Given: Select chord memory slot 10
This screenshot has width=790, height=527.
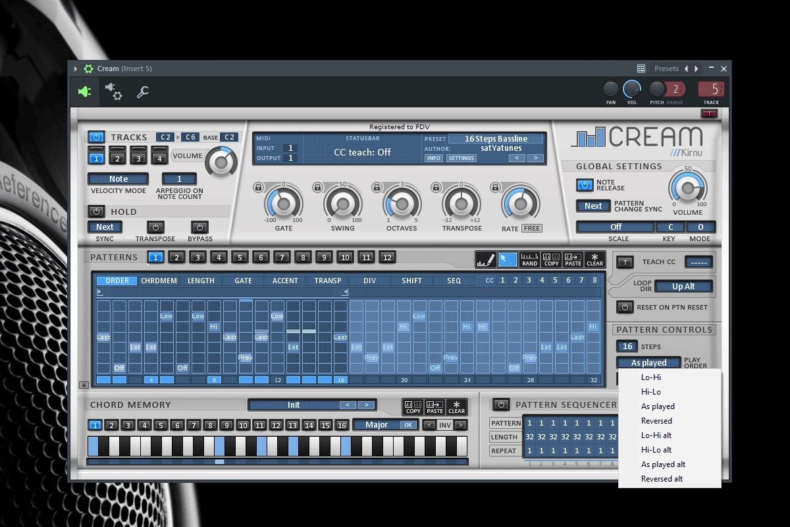Looking at the screenshot, I should pos(243,426).
